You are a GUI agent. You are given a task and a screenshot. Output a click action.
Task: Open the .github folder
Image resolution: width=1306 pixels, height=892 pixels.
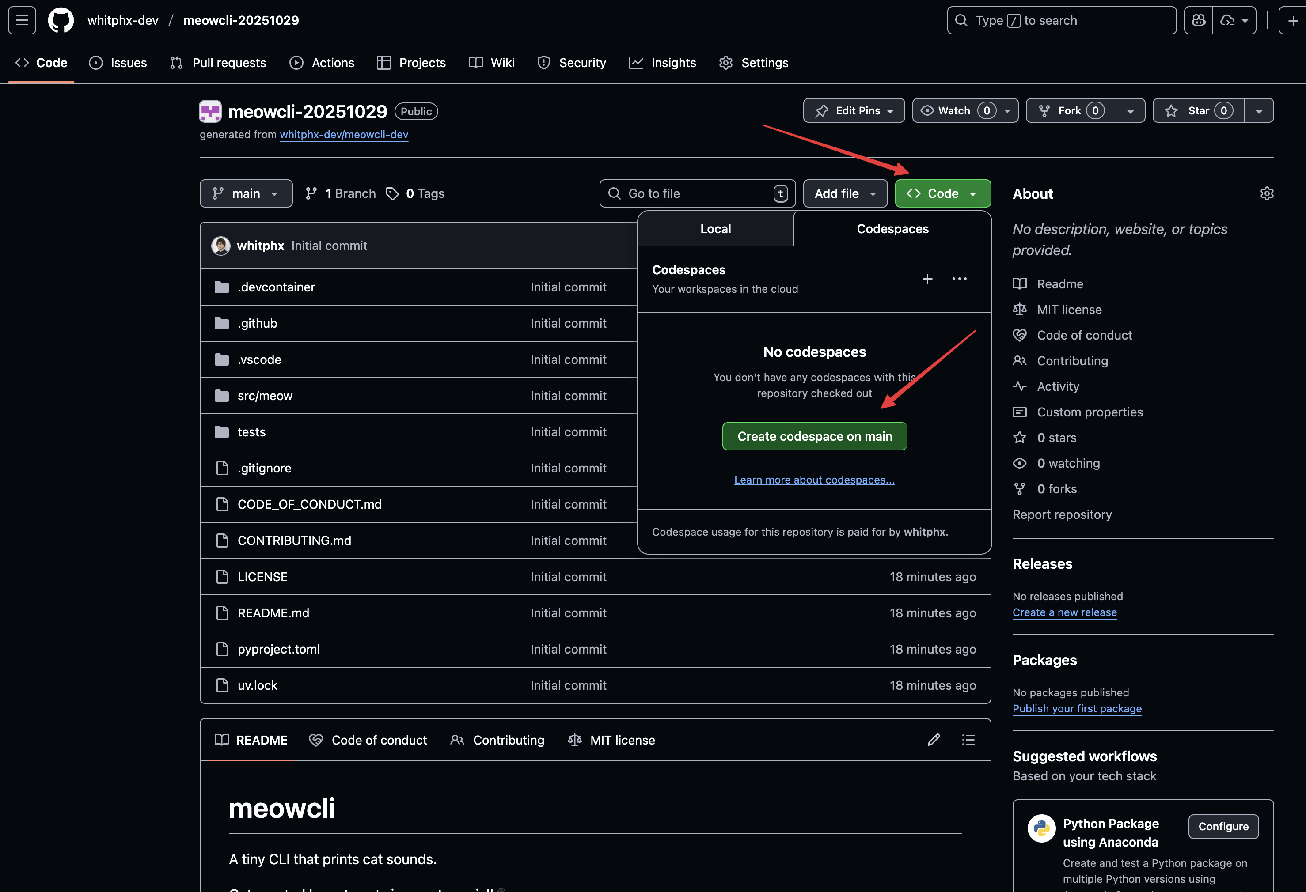(x=258, y=323)
